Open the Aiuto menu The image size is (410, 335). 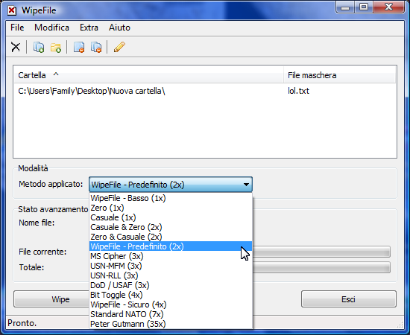(x=119, y=28)
